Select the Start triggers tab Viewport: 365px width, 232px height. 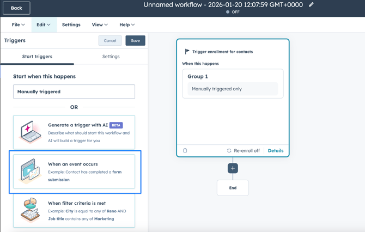[37, 57]
